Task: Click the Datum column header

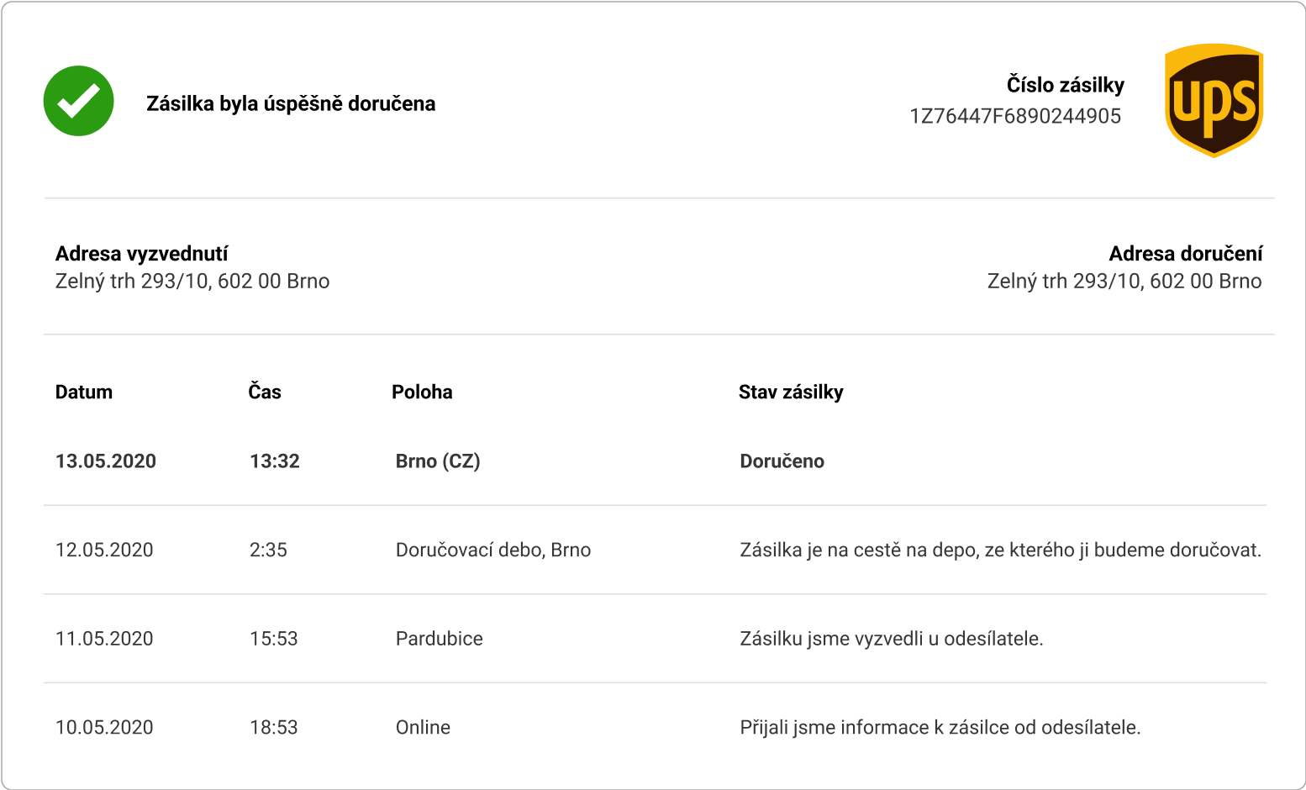Action: (84, 392)
